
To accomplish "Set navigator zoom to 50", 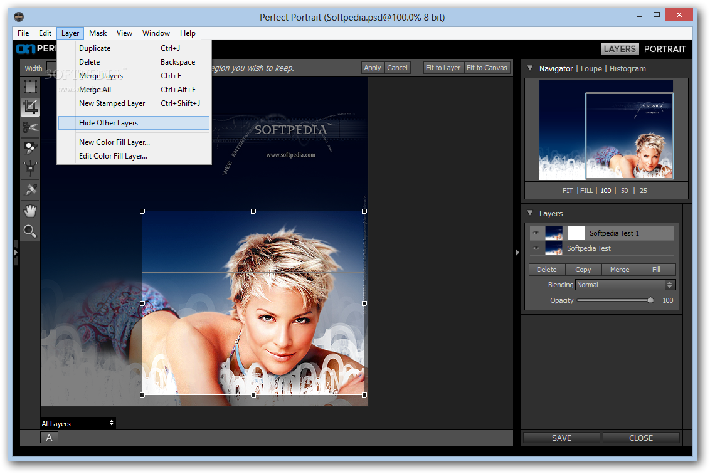I will click(625, 191).
